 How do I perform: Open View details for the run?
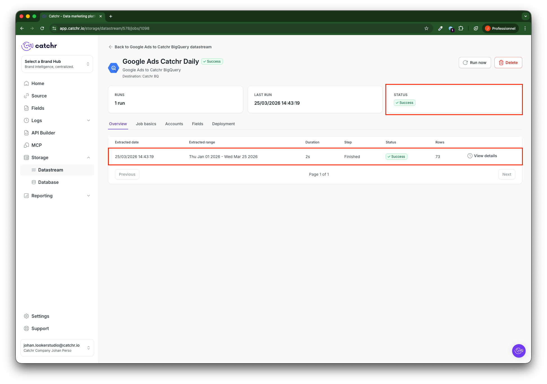point(482,156)
